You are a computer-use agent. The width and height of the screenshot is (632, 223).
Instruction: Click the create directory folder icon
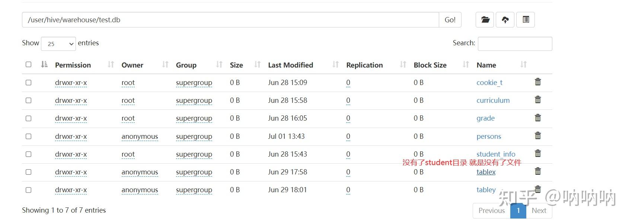[x=485, y=20]
